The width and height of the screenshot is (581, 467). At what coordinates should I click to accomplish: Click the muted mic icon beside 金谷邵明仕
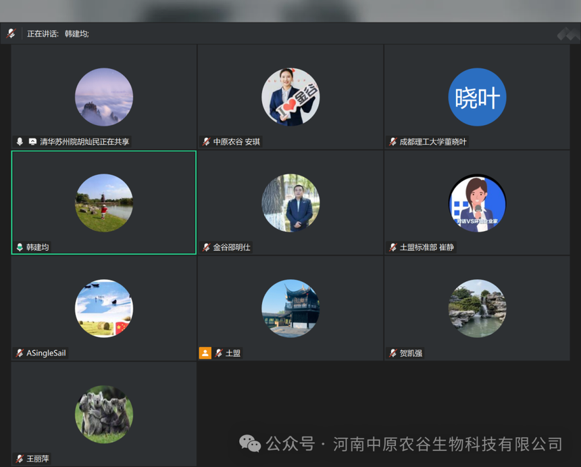(206, 247)
